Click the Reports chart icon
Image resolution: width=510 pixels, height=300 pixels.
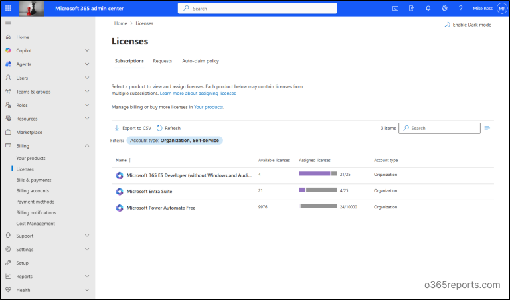pyautogui.click(x=8, y=276)
